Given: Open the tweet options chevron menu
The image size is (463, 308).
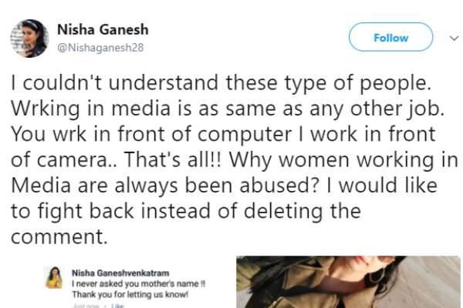Looking at the screenshot, I should [x=454, y=37].
